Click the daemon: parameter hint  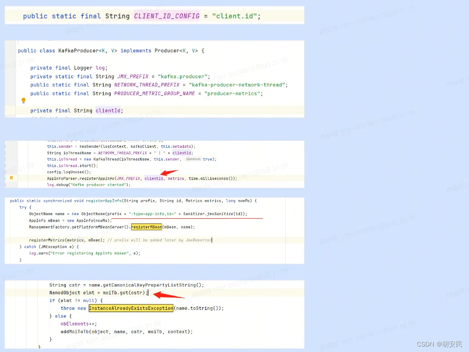193,159
